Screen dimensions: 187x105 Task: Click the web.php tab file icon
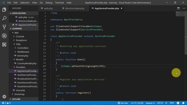click(x=42, y=8)
